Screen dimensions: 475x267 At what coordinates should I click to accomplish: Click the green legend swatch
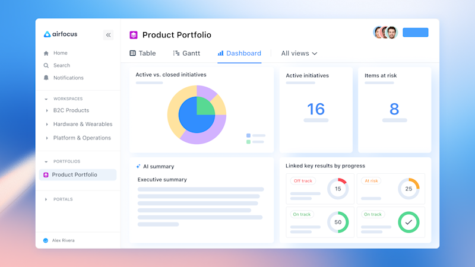(x=248, y=142)
